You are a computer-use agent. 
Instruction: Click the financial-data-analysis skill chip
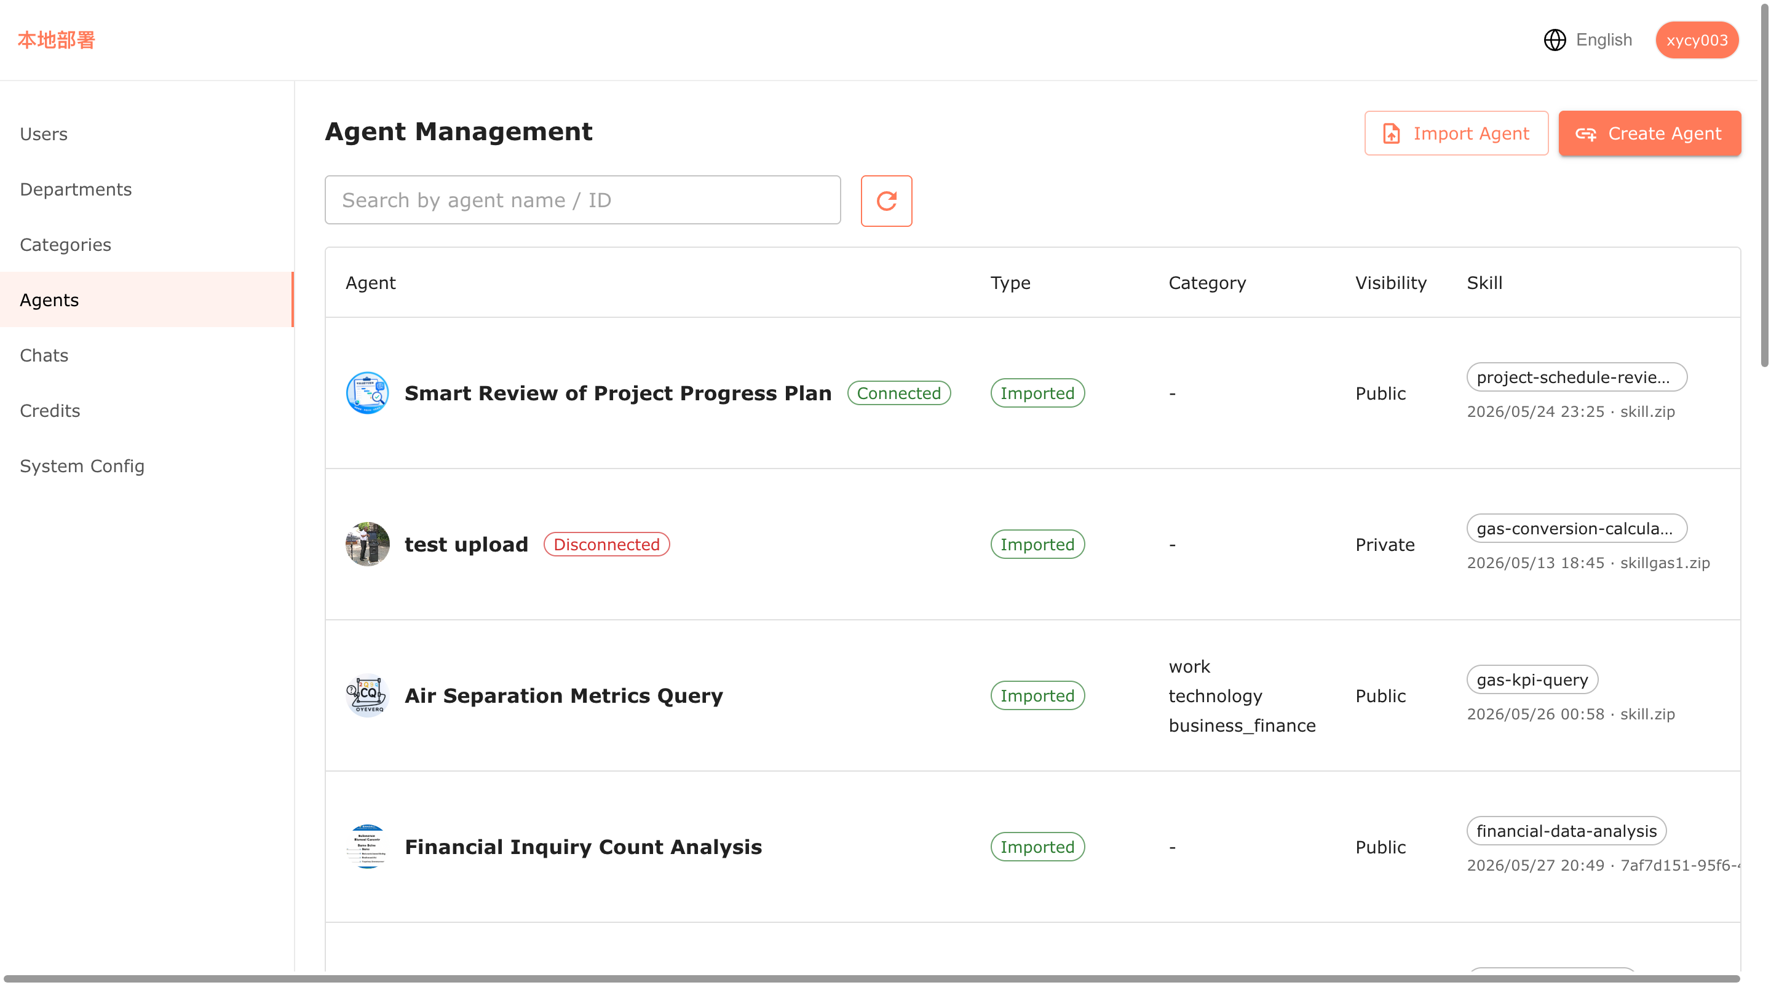point(1566,831)
